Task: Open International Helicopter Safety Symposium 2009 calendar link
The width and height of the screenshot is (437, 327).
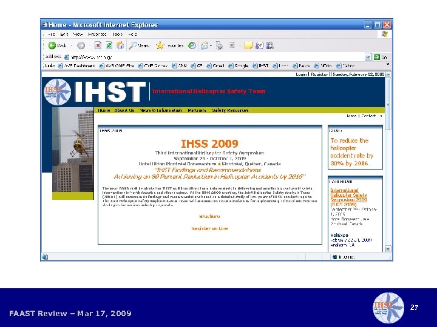Action: coord(348,197)
